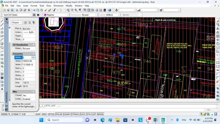Close the Properties palette
The width and height of the screenshot is (220, 124).
[7, 19]
